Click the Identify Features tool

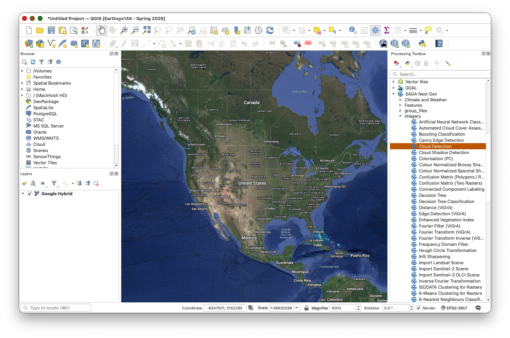[353, 30]
